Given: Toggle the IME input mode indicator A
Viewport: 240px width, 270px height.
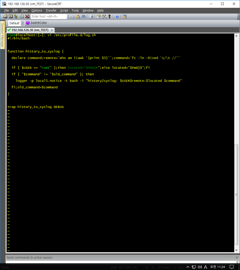Looking at the screenshot, I should 205,267.
